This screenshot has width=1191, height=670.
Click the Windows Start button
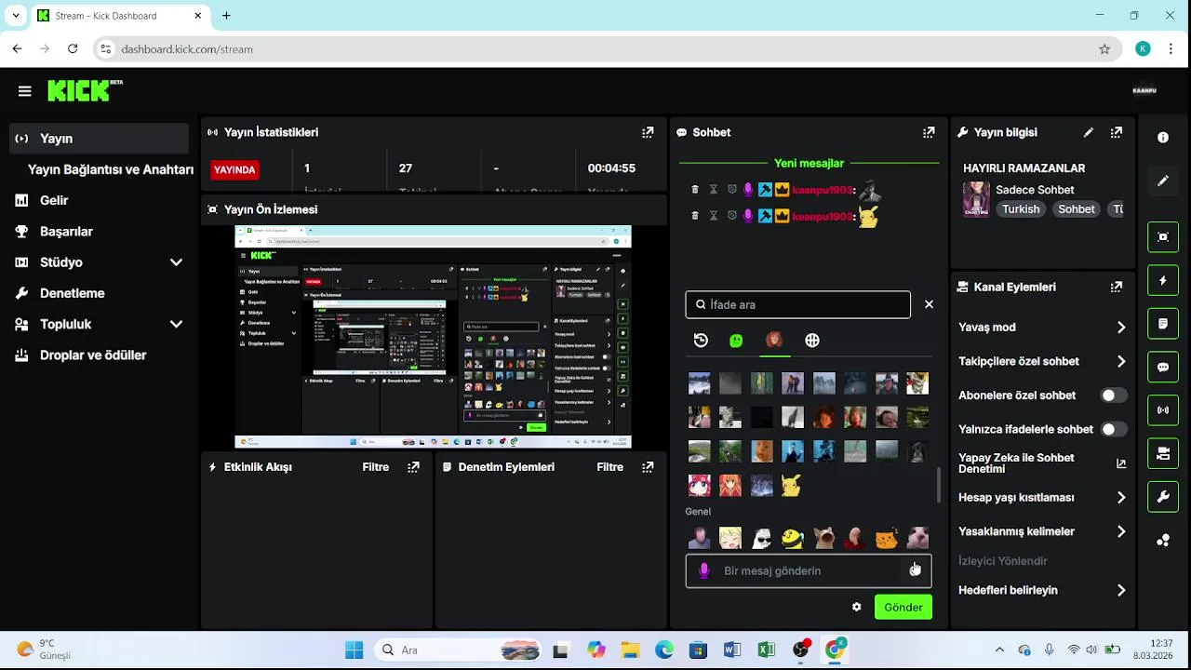click(355, 650)
